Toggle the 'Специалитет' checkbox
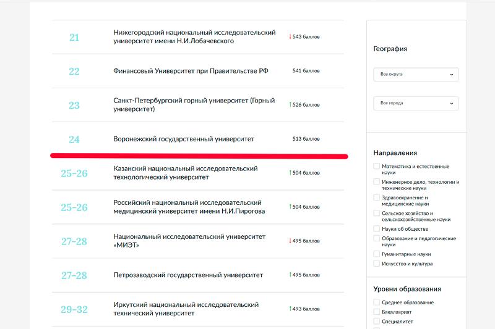 click(x=377, y=322)
